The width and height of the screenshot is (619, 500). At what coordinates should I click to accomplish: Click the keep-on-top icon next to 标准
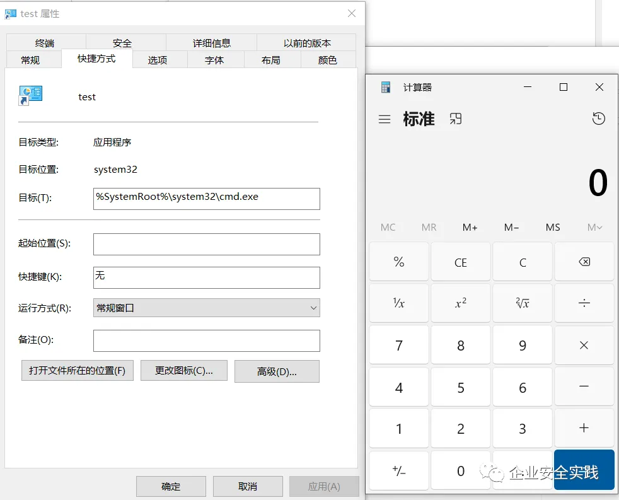click(x=455, y=119)
